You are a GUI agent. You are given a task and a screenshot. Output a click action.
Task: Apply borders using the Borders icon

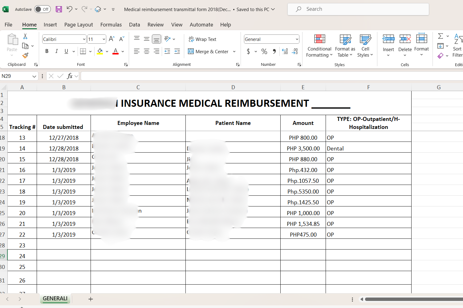coord(83,51)
